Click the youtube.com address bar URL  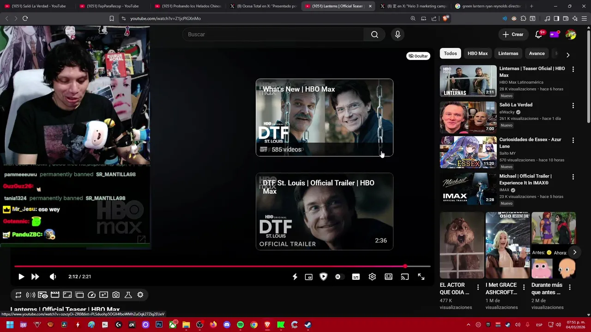165,18
